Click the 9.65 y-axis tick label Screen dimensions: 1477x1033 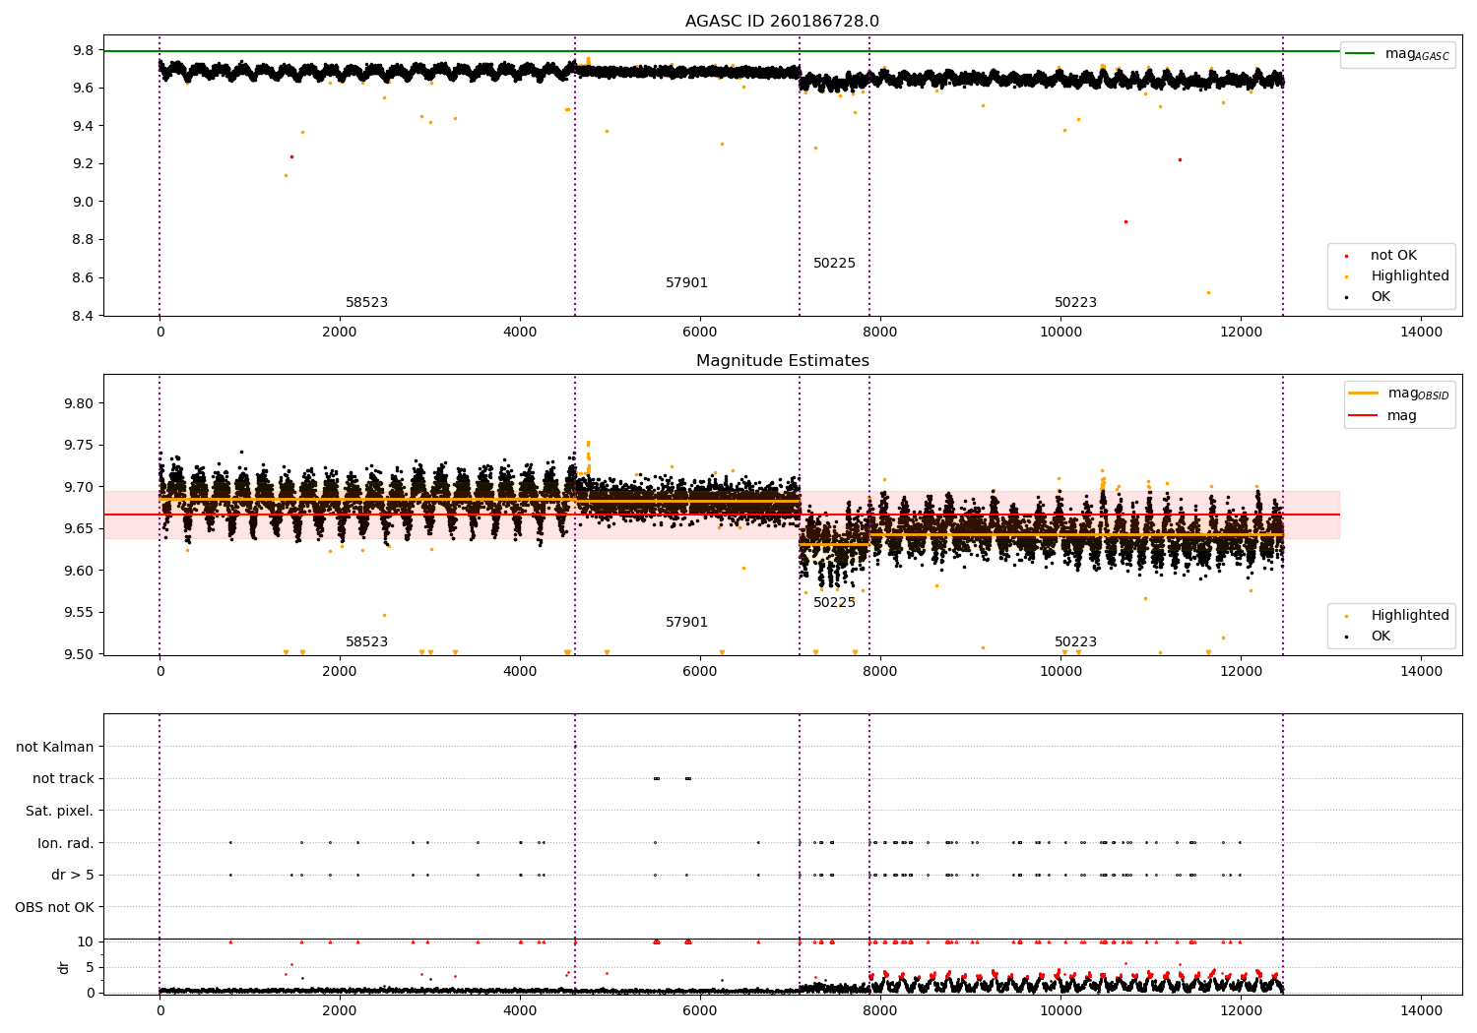[x=80, y=529]
